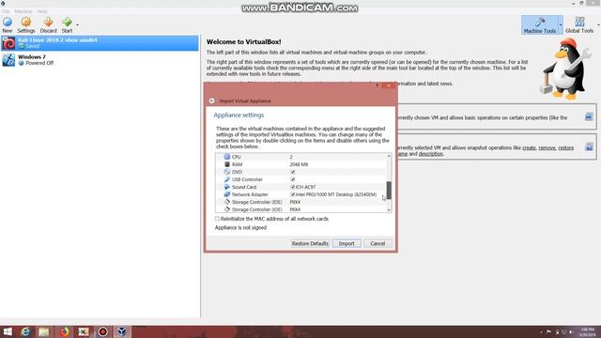Screen dimensions: 601x338
Task: Click the Sound Card row icon
Action: point(227,187)
